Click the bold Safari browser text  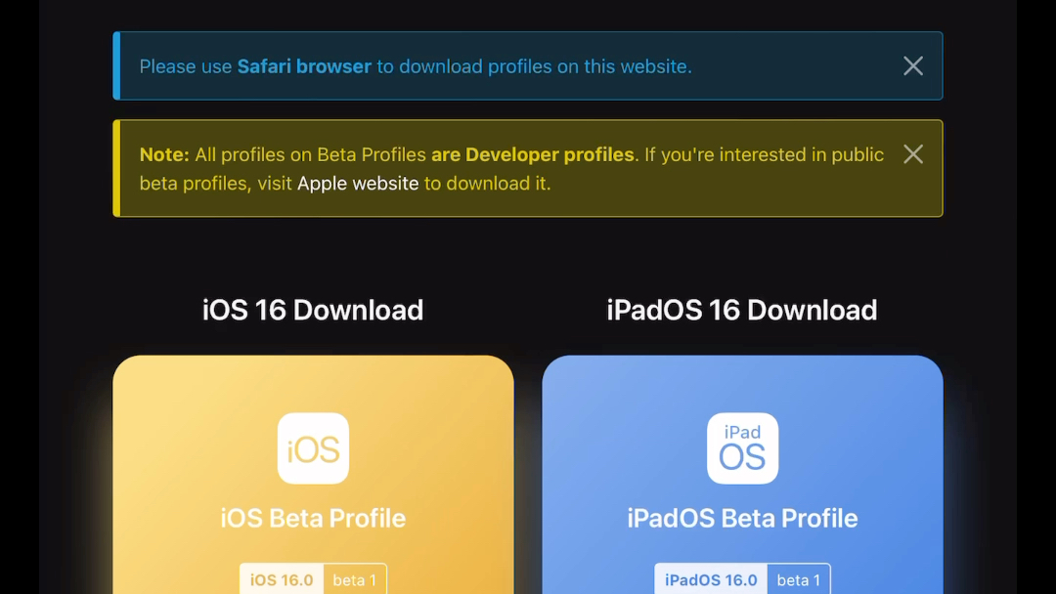click(x=304, y=66)
